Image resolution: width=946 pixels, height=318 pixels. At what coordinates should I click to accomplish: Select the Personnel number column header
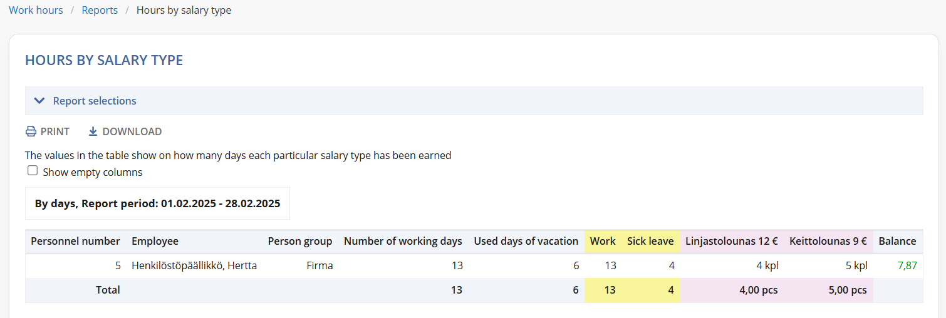click(x=75, y=241)
